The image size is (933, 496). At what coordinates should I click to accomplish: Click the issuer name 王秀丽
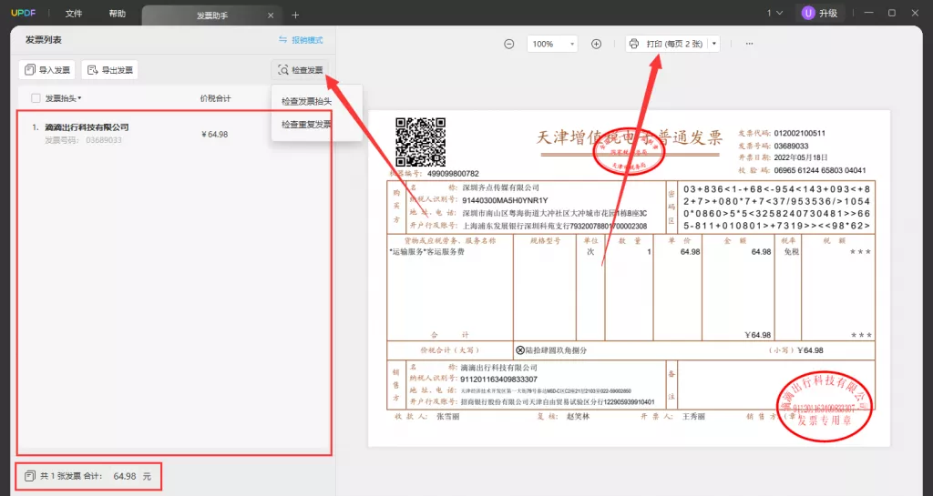coord(693,417)
